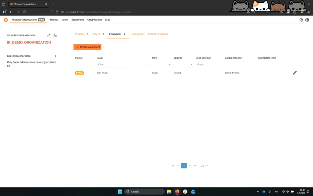Select page 1 in pagination
This screenshot has width=313, height=196.
click(184, 166)
